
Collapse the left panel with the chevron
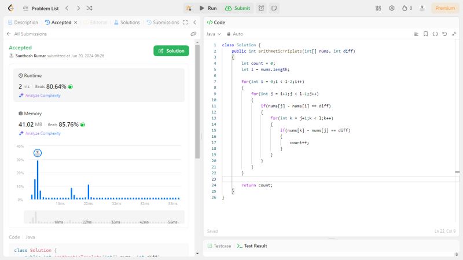(x=195, y=23)
